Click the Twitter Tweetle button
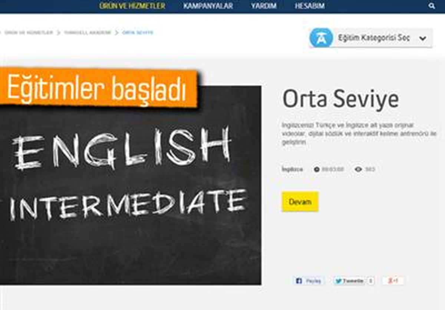Screen dimensions: 445x310 coord(349,281)
